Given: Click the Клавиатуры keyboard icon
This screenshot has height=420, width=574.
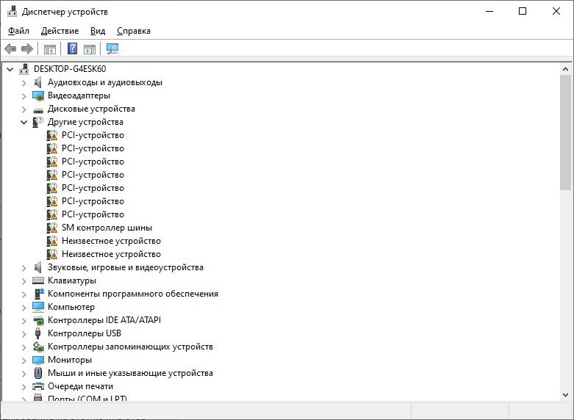Looking at the screenshot, I should tap(38, 280).
